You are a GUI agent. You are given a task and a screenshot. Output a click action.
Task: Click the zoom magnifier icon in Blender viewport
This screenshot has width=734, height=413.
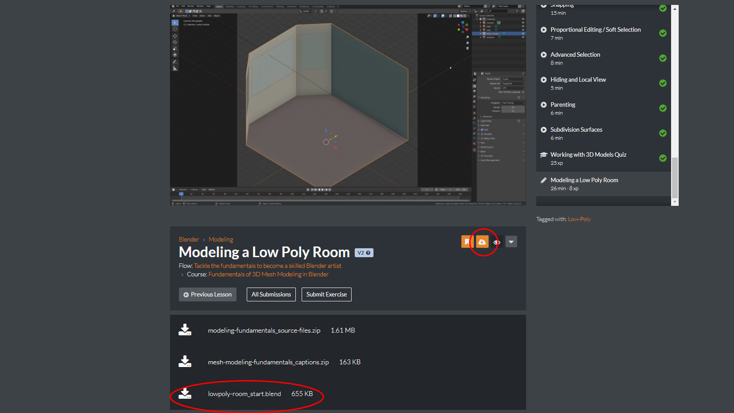tap(467, 38)
